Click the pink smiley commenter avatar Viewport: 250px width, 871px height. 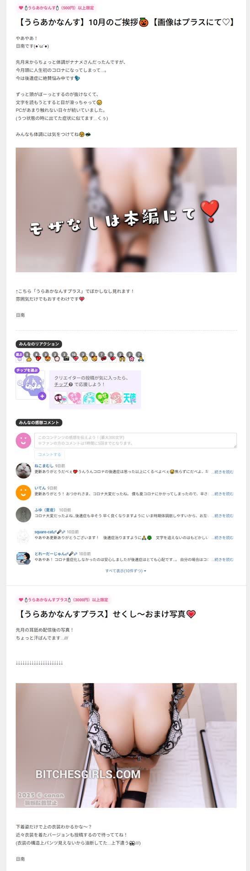click(23, 441)
